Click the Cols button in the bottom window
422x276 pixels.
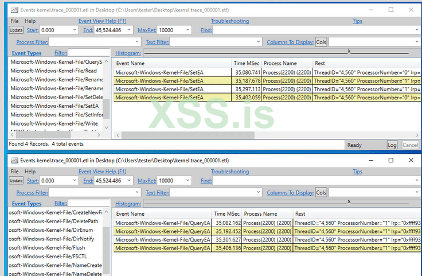(x=321, y=193)
